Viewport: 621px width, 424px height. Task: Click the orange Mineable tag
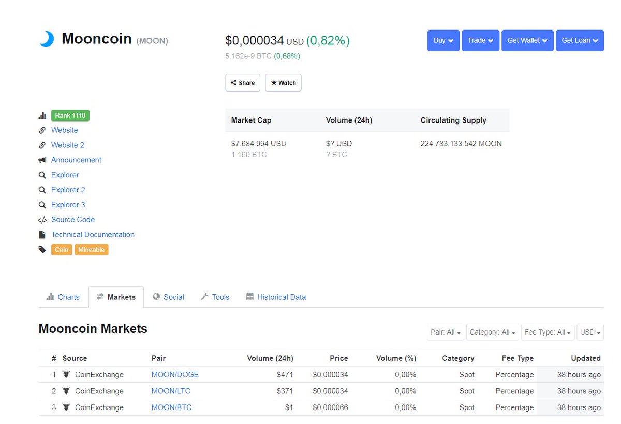pyautogui.click(x=92, y=250)
